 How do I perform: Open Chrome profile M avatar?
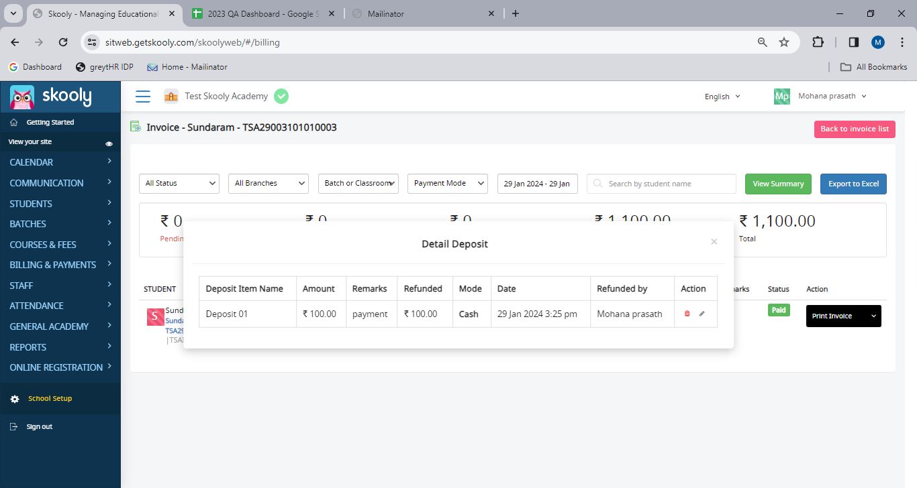tap(878, 42)
